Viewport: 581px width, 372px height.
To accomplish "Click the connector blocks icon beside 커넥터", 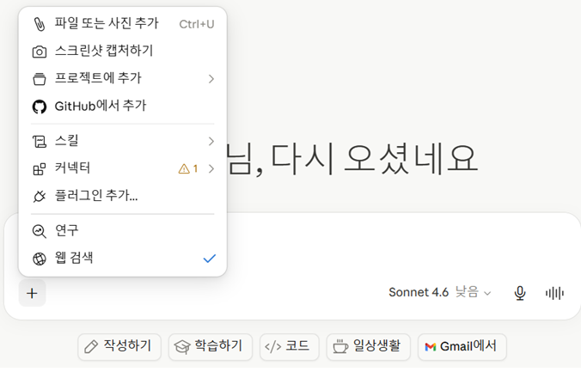I will tap(40, 169).
